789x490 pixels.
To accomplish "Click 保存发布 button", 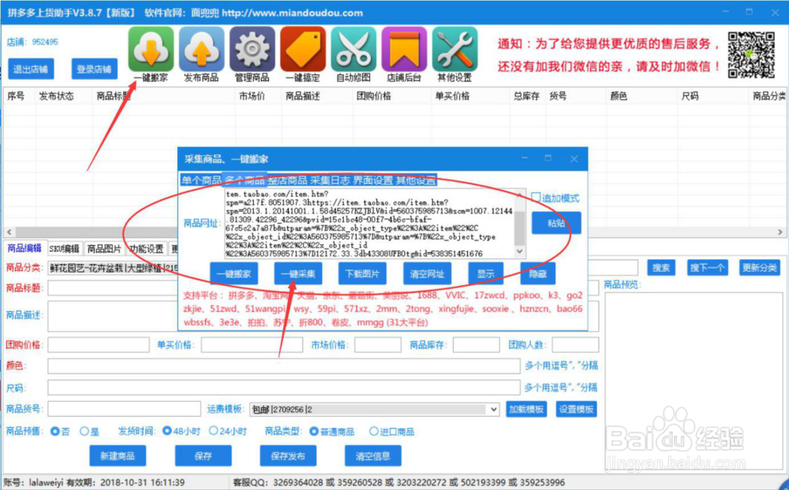I will pyautogui.click(x=288, y=456).
